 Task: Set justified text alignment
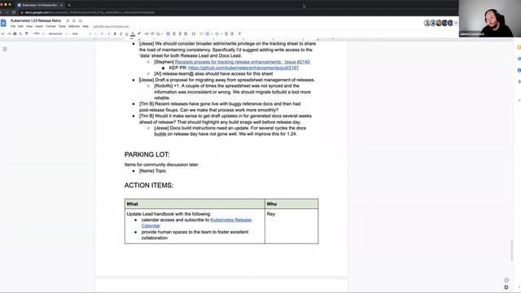[186, 34]
